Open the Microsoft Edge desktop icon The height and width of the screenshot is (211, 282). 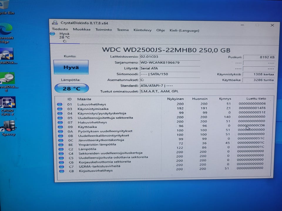(6, 33)
